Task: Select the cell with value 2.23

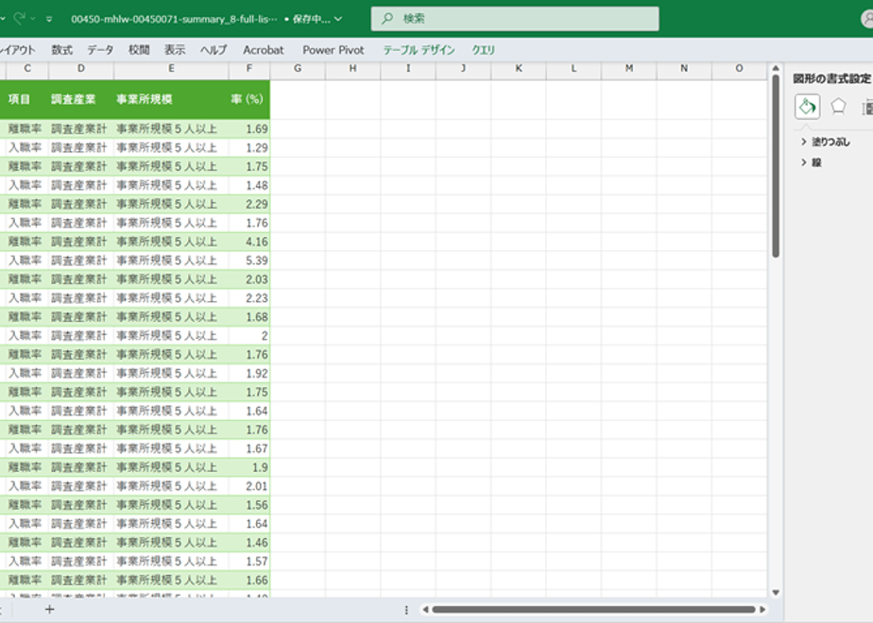Action: pos(248,298)
